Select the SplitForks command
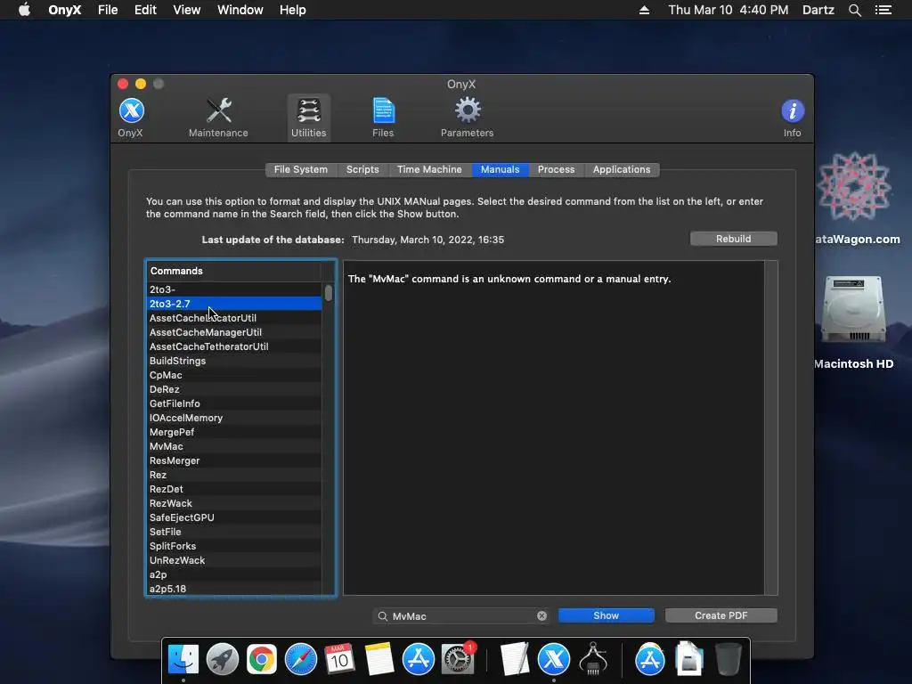This screenshot has width=912, height=684. pyautogui.click(x=234, y=546)
